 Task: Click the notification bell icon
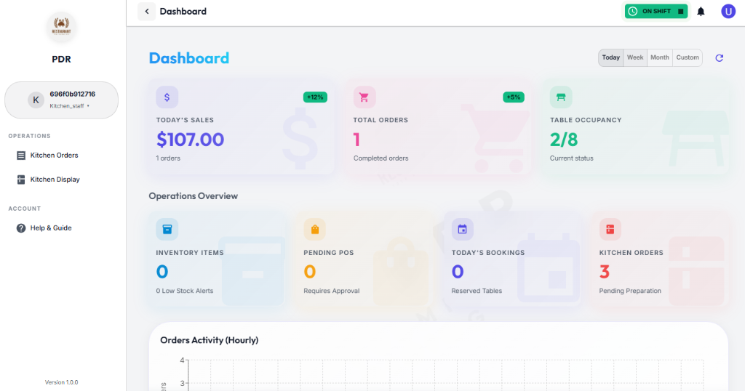click(701, 12)
